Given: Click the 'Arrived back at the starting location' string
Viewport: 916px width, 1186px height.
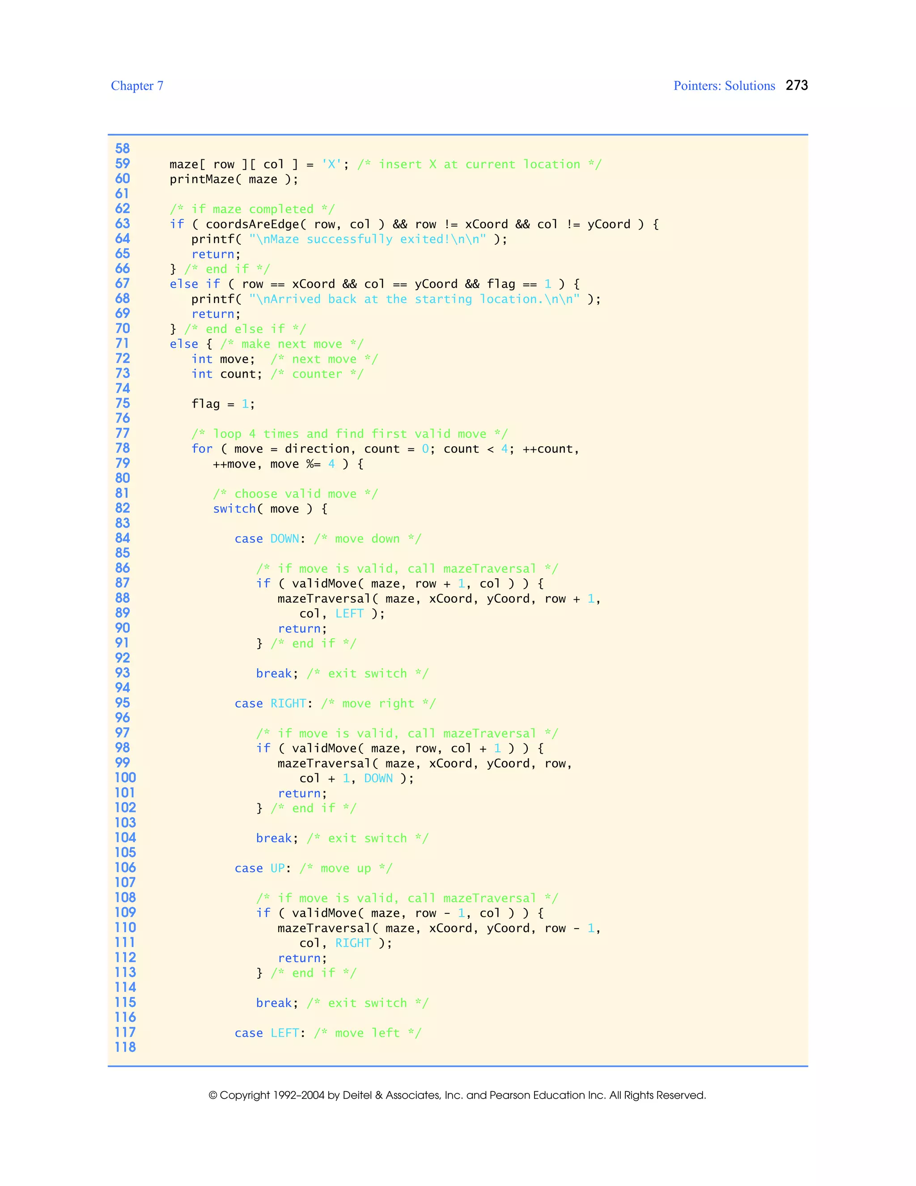Looking at the screenshot, I should pos(414,299).
